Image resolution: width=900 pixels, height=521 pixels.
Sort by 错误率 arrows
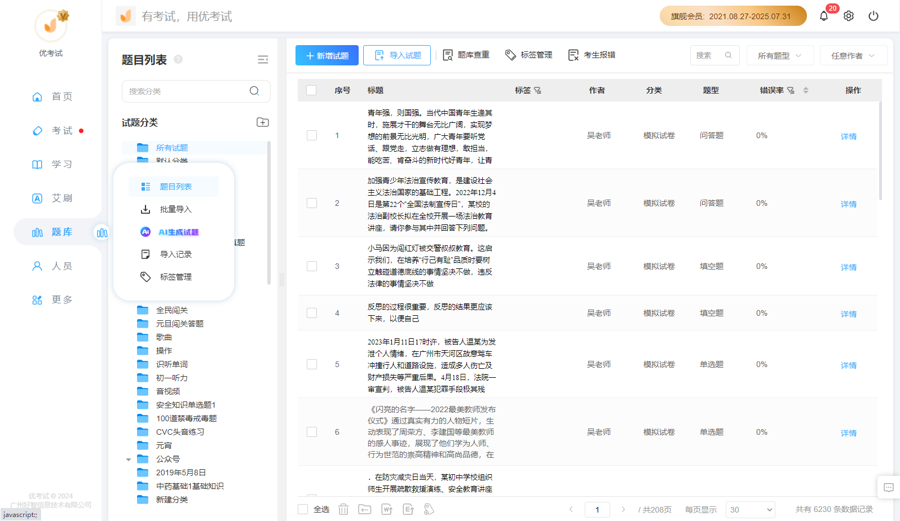(806, 90)
